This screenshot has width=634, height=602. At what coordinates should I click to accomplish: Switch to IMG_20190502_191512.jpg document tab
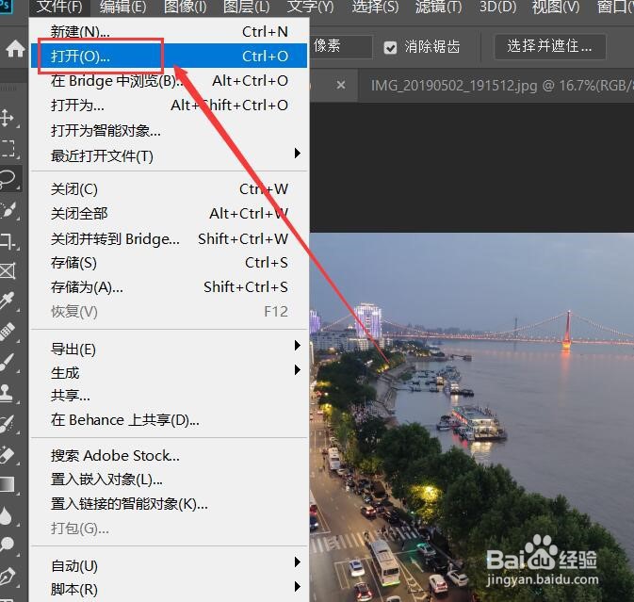click(501, 86)
